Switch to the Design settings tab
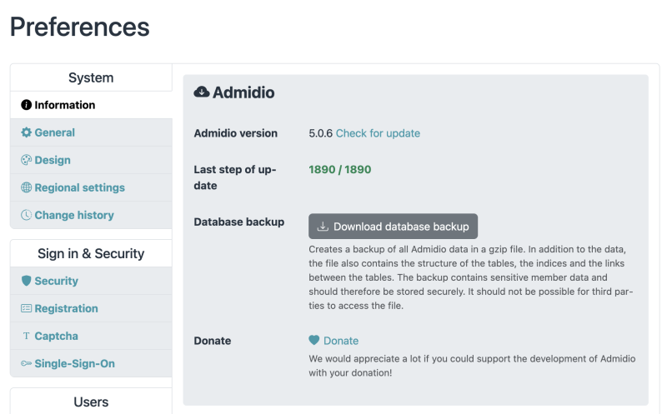The height and width of the screenshot is (414, 667). [x=53, y=160]
